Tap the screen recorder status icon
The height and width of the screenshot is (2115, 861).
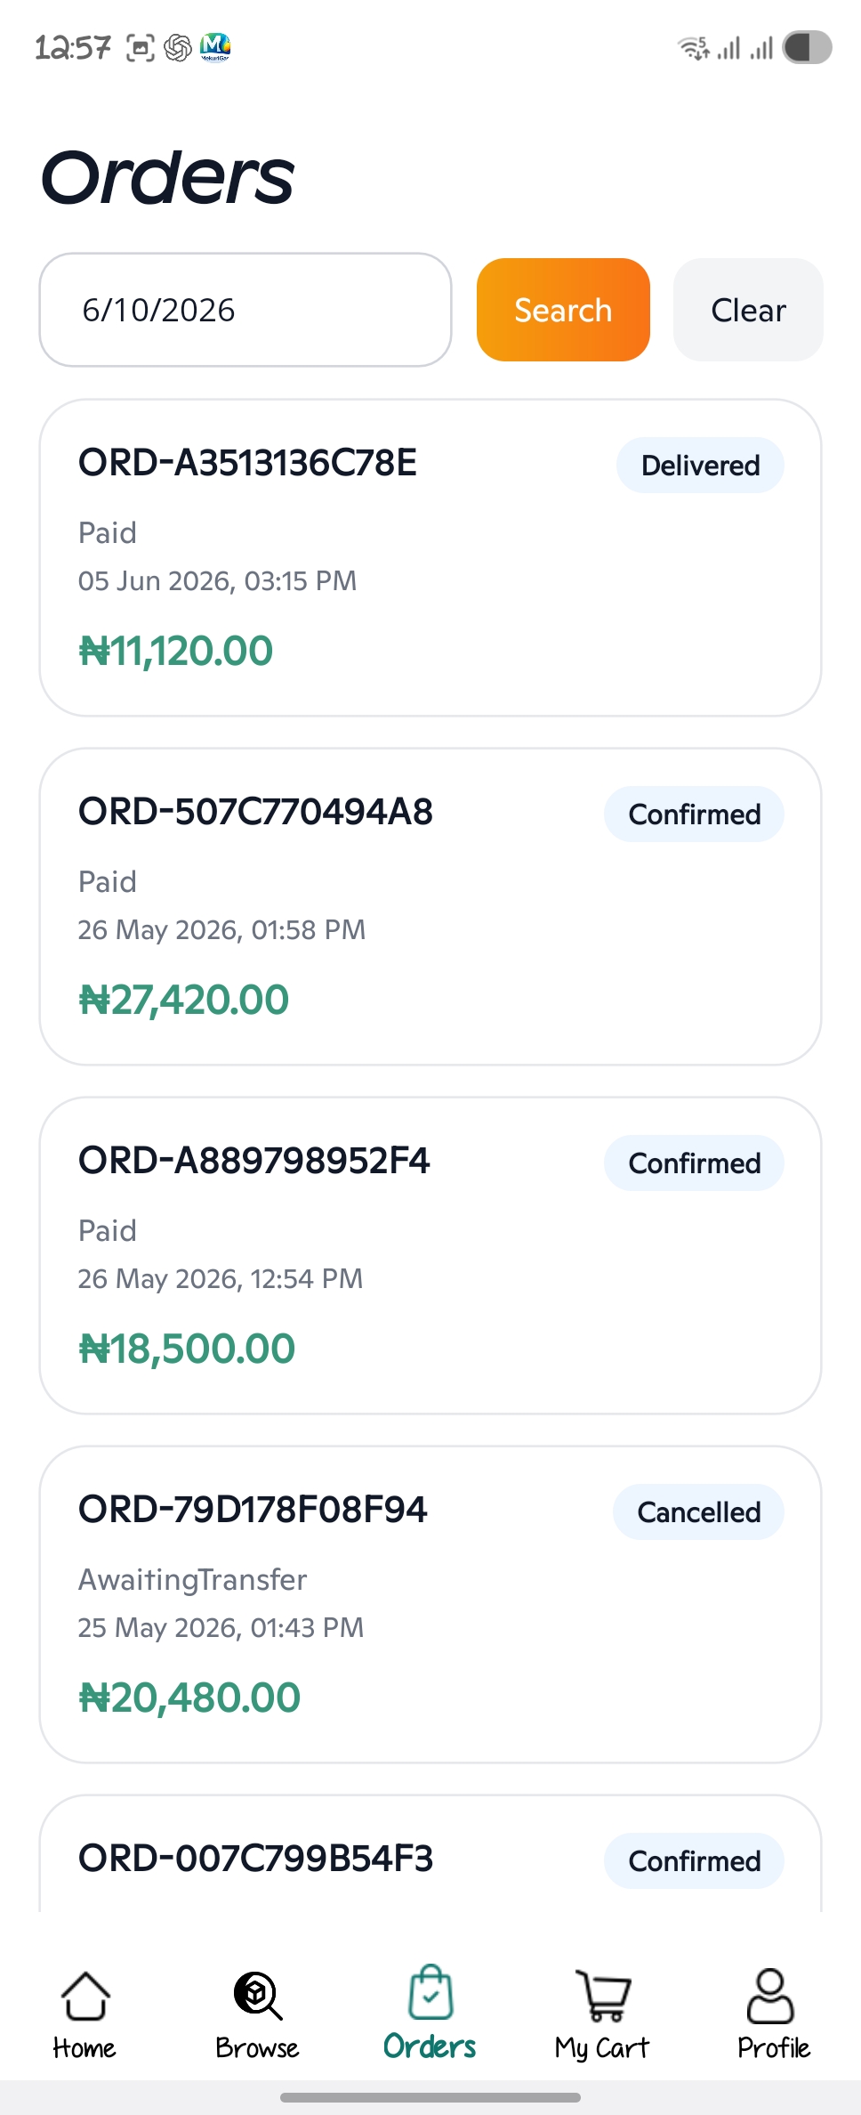point(141,47)
